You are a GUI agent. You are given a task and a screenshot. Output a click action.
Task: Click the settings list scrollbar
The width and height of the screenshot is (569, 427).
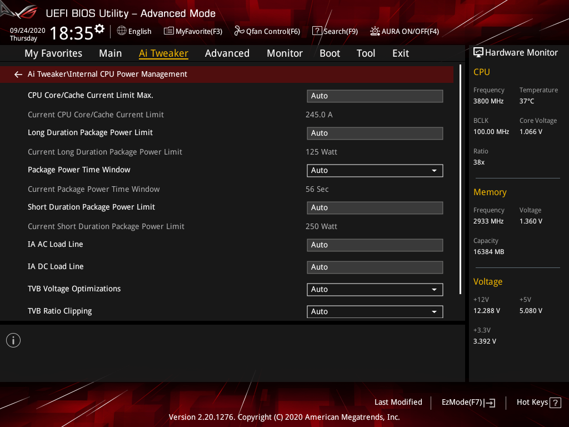pos(460,180)
